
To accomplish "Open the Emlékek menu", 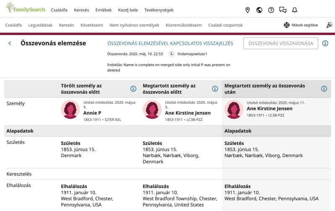I will (103, 10).
